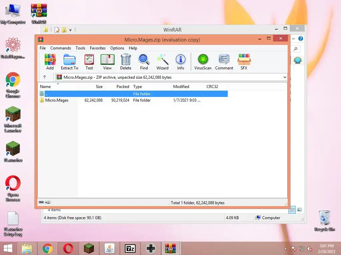Open Java app from taskbar
The width and height of the screenshot is (341, 255).
pos(109,248)
